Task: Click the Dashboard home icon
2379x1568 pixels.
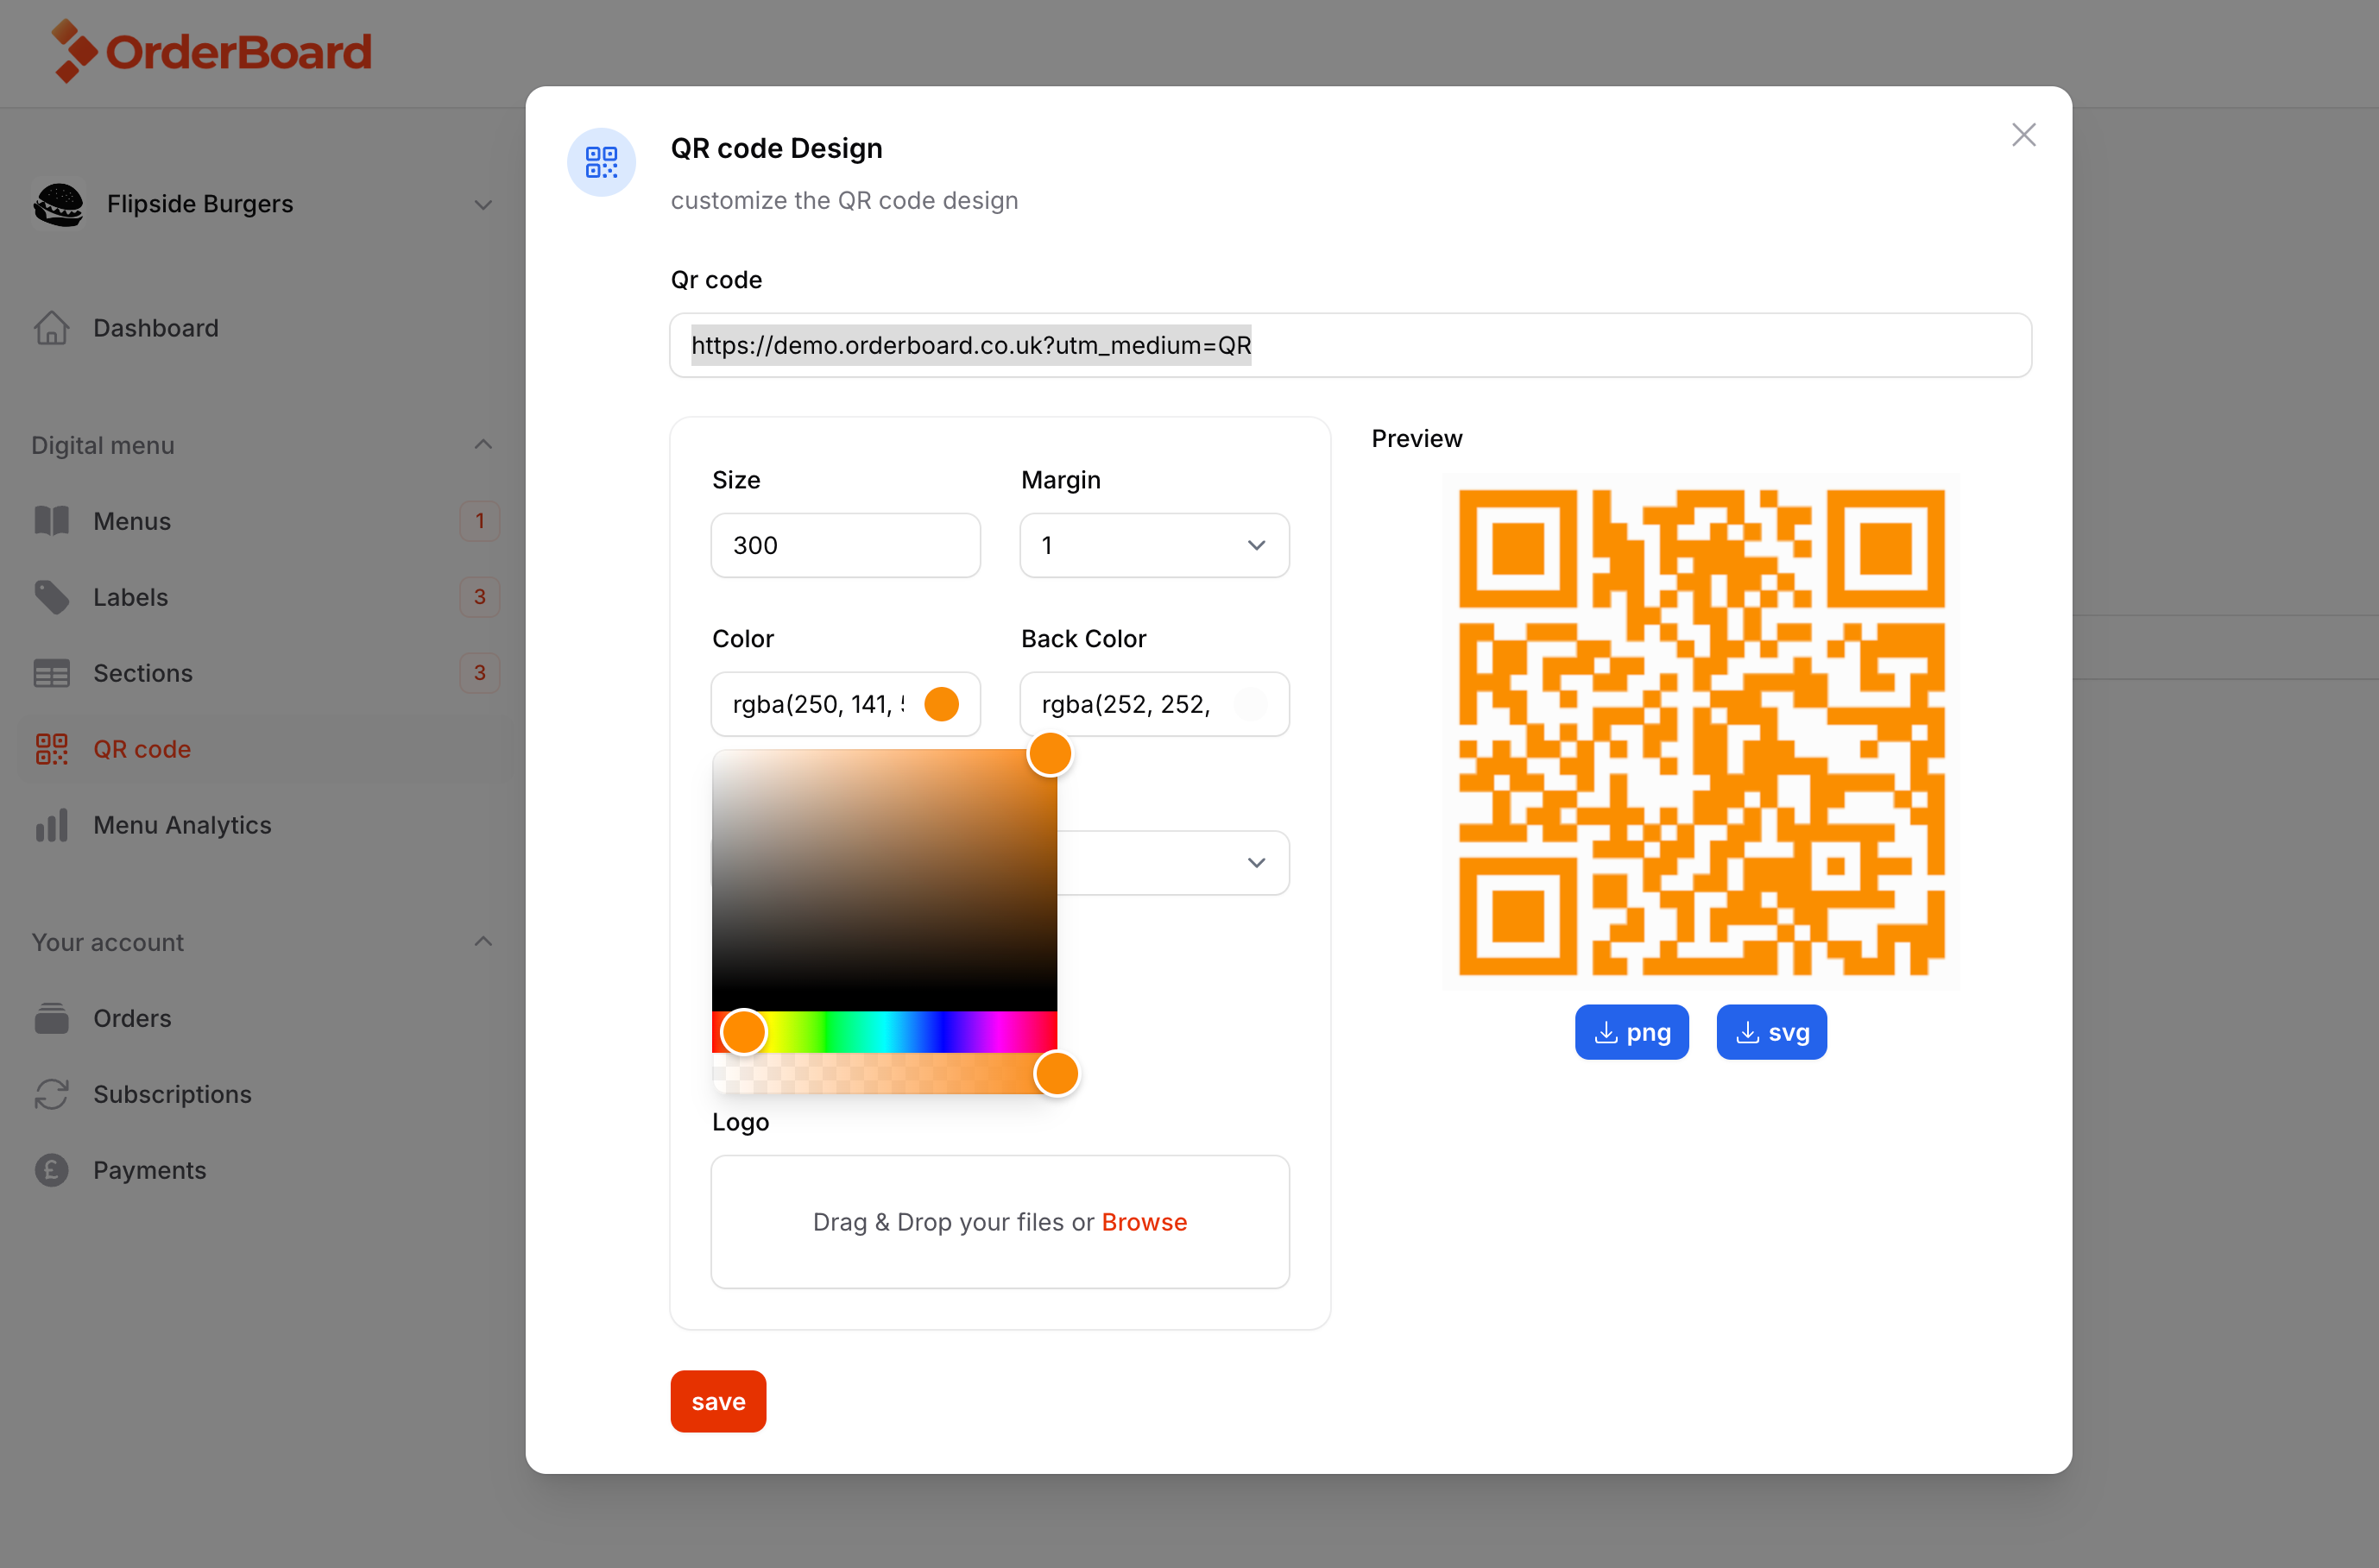Action: [x=51, y=328]
